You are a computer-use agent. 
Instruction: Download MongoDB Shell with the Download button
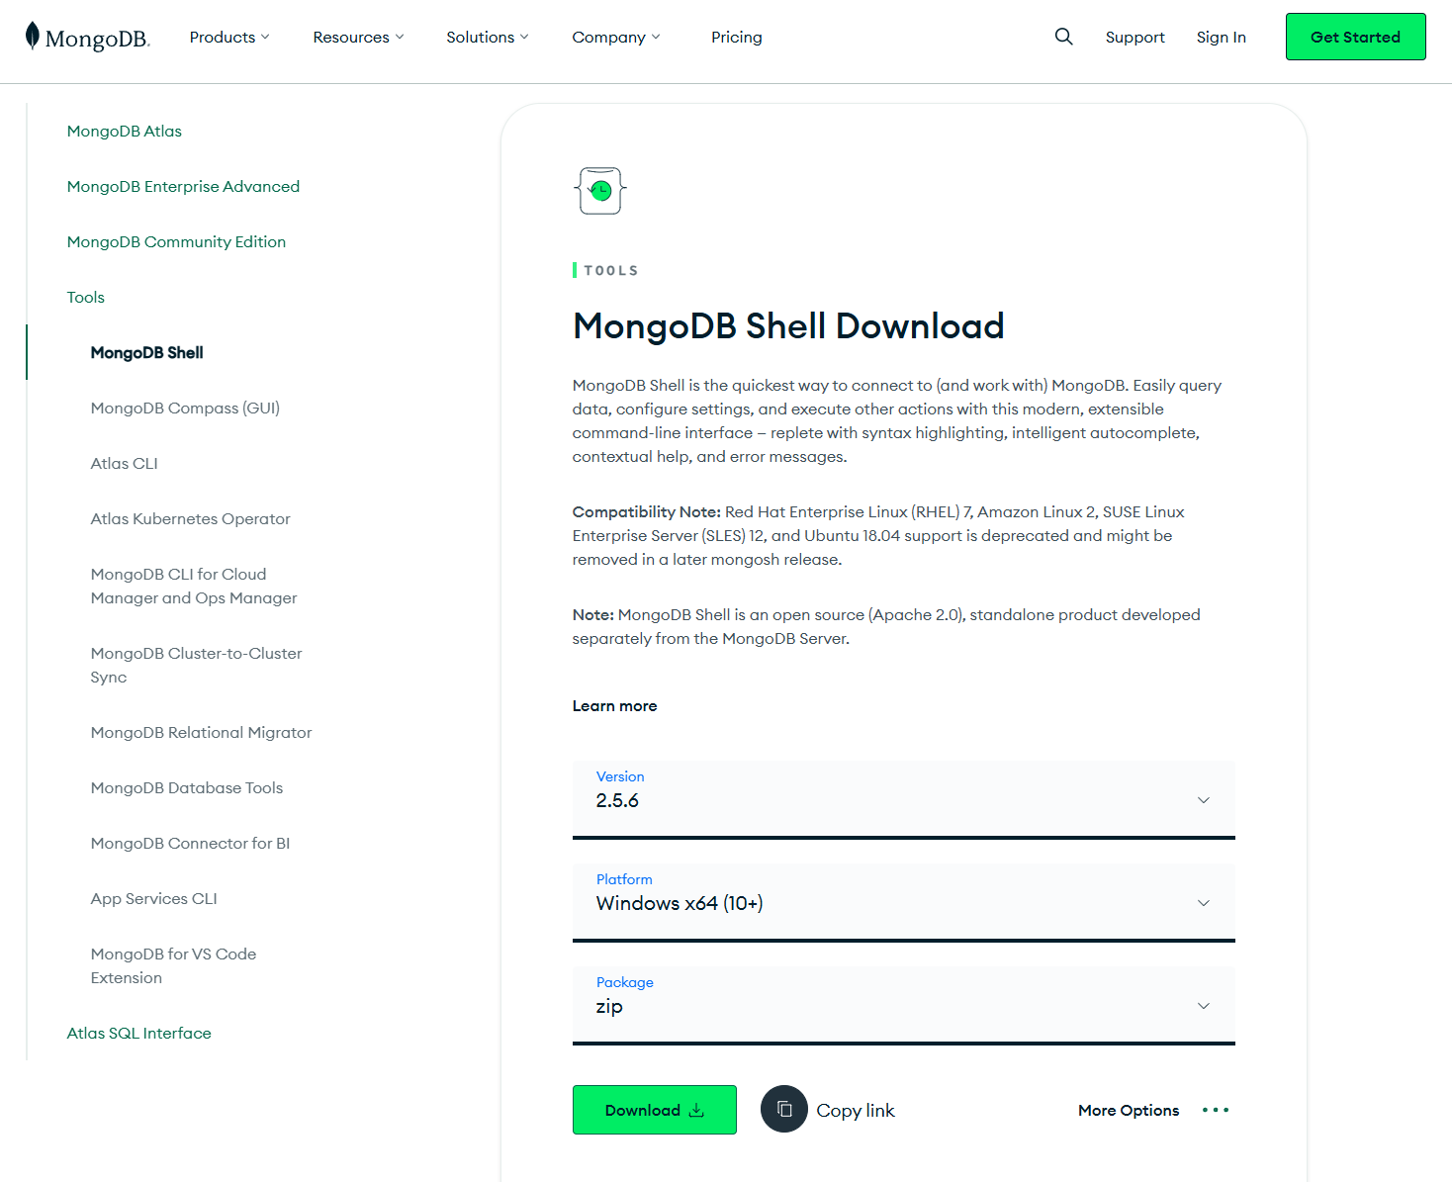[x=655, y=1110]
